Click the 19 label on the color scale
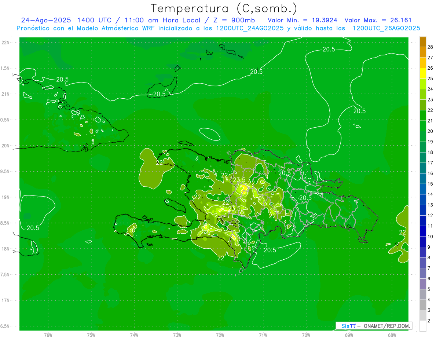This screenshot has height=340, width=440. [x=430, y=142]
